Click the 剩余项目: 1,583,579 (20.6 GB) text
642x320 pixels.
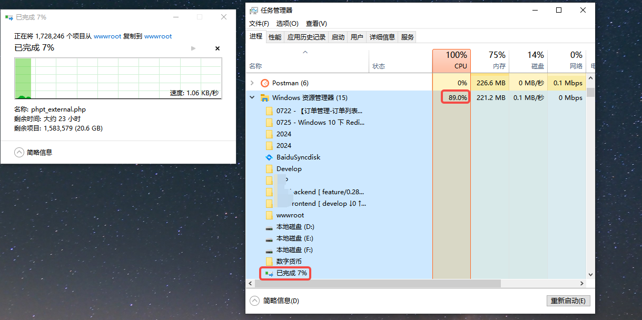(58, 128)
